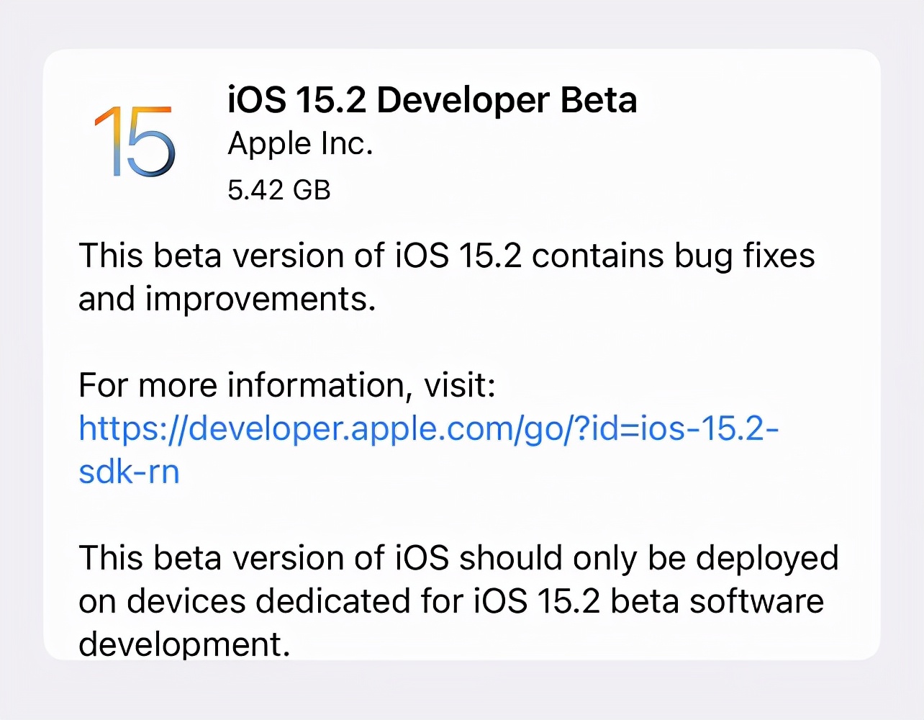Click the update details card
The height and width of the screenshot is (720, 924).
coord(462,353)
